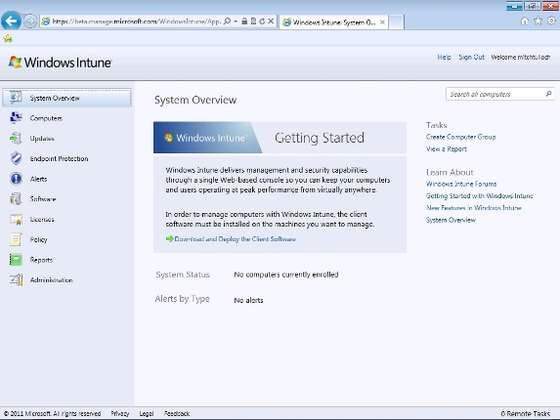Click the Reports green book icon

(x=16, y=260)
